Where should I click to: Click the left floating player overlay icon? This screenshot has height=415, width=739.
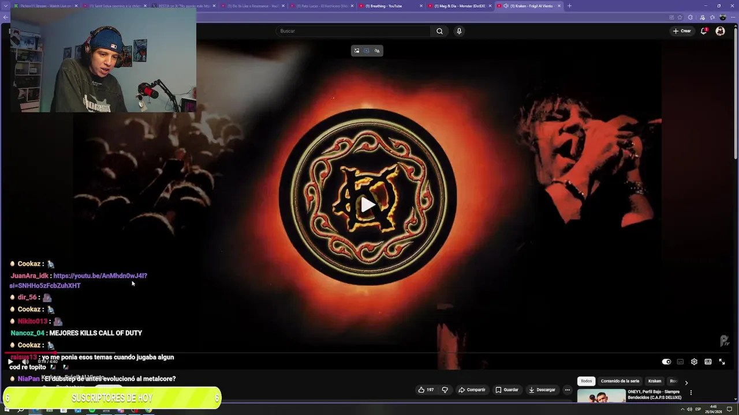tap(356, 51)
